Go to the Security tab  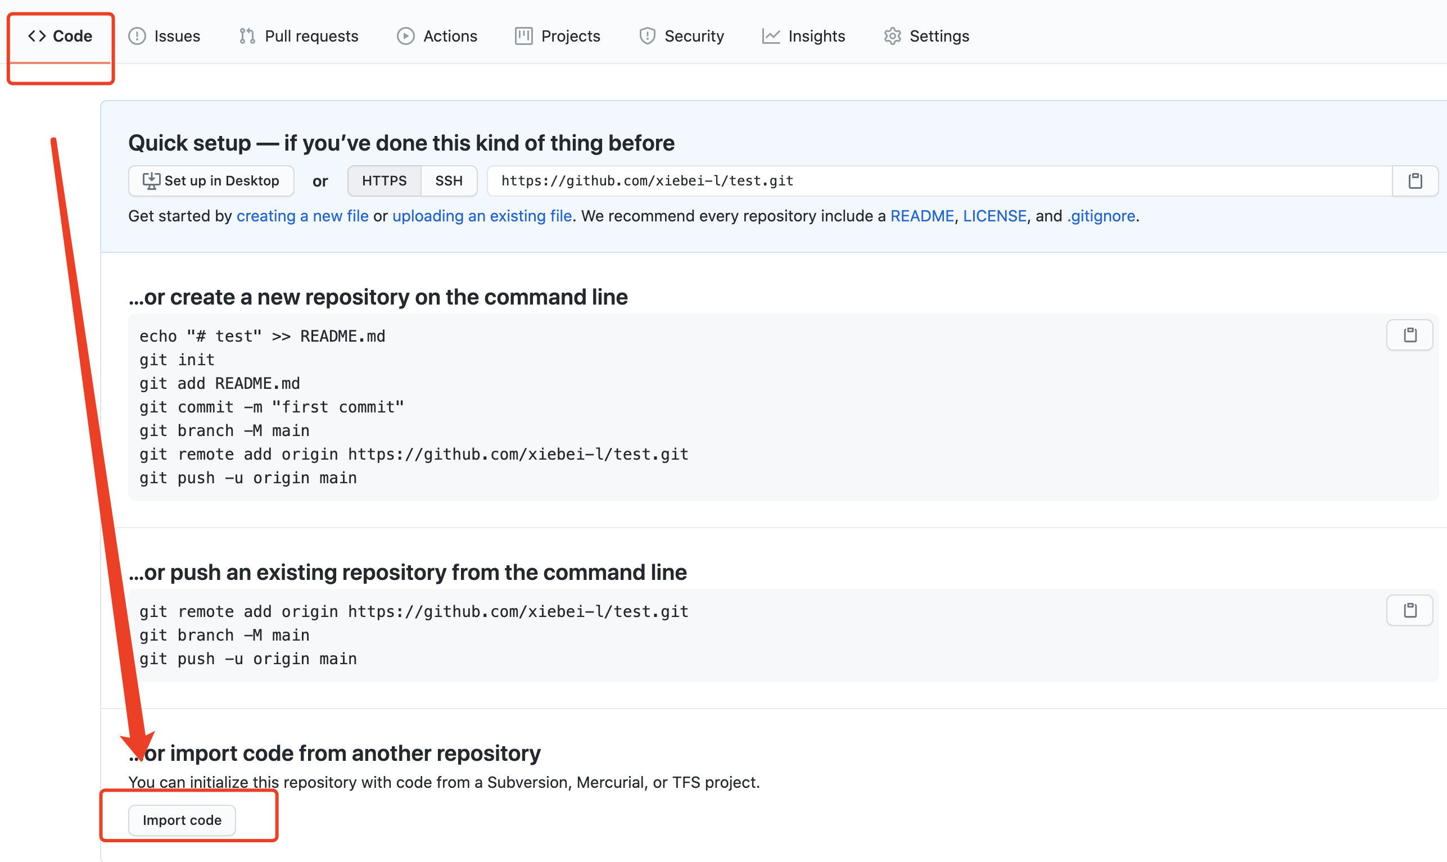[x=681, y=36]
